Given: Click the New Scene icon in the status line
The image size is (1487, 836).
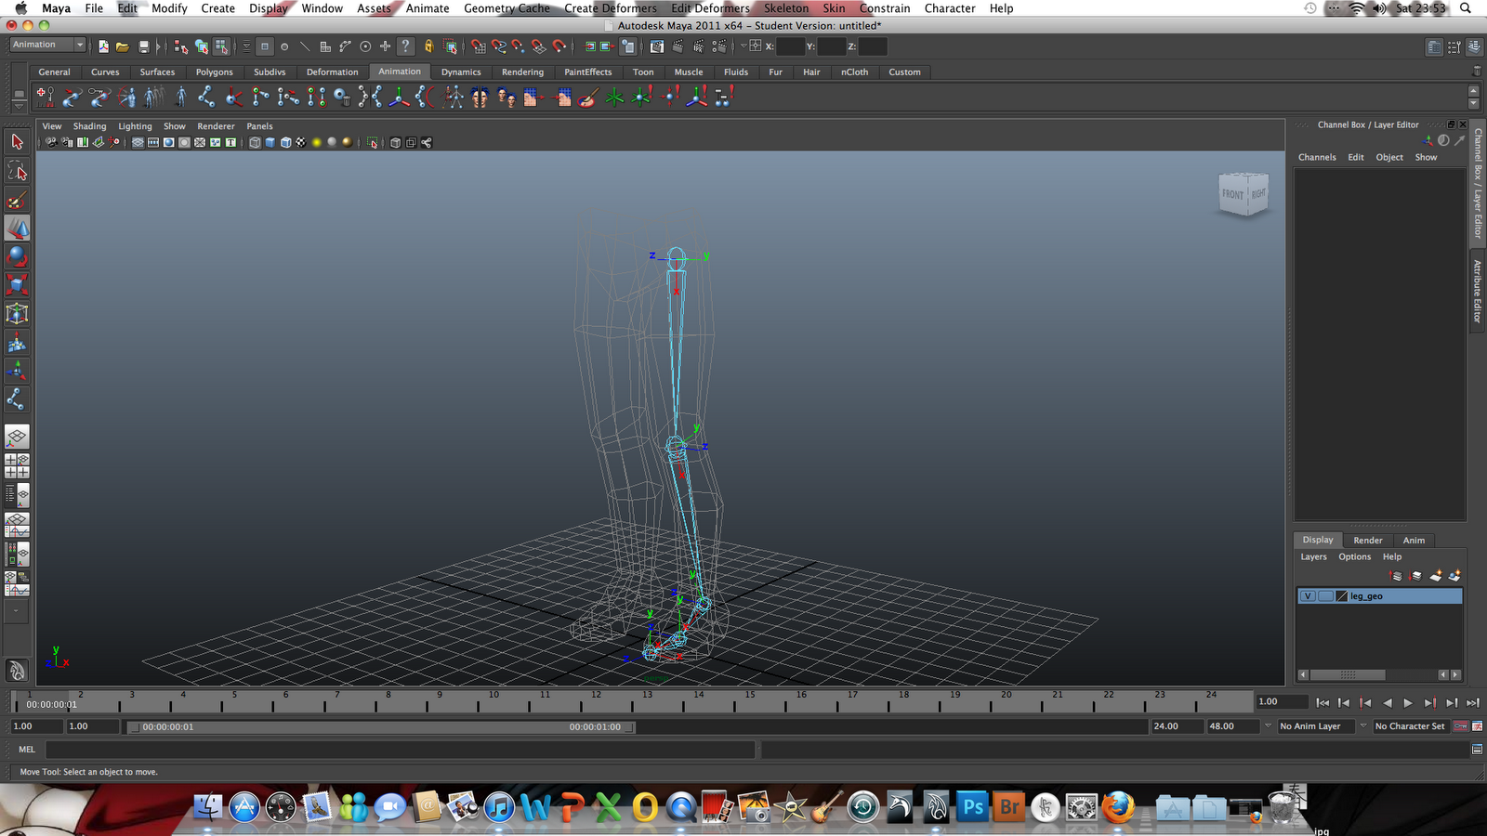Looking at the screenshot, I should click(102, 46).
